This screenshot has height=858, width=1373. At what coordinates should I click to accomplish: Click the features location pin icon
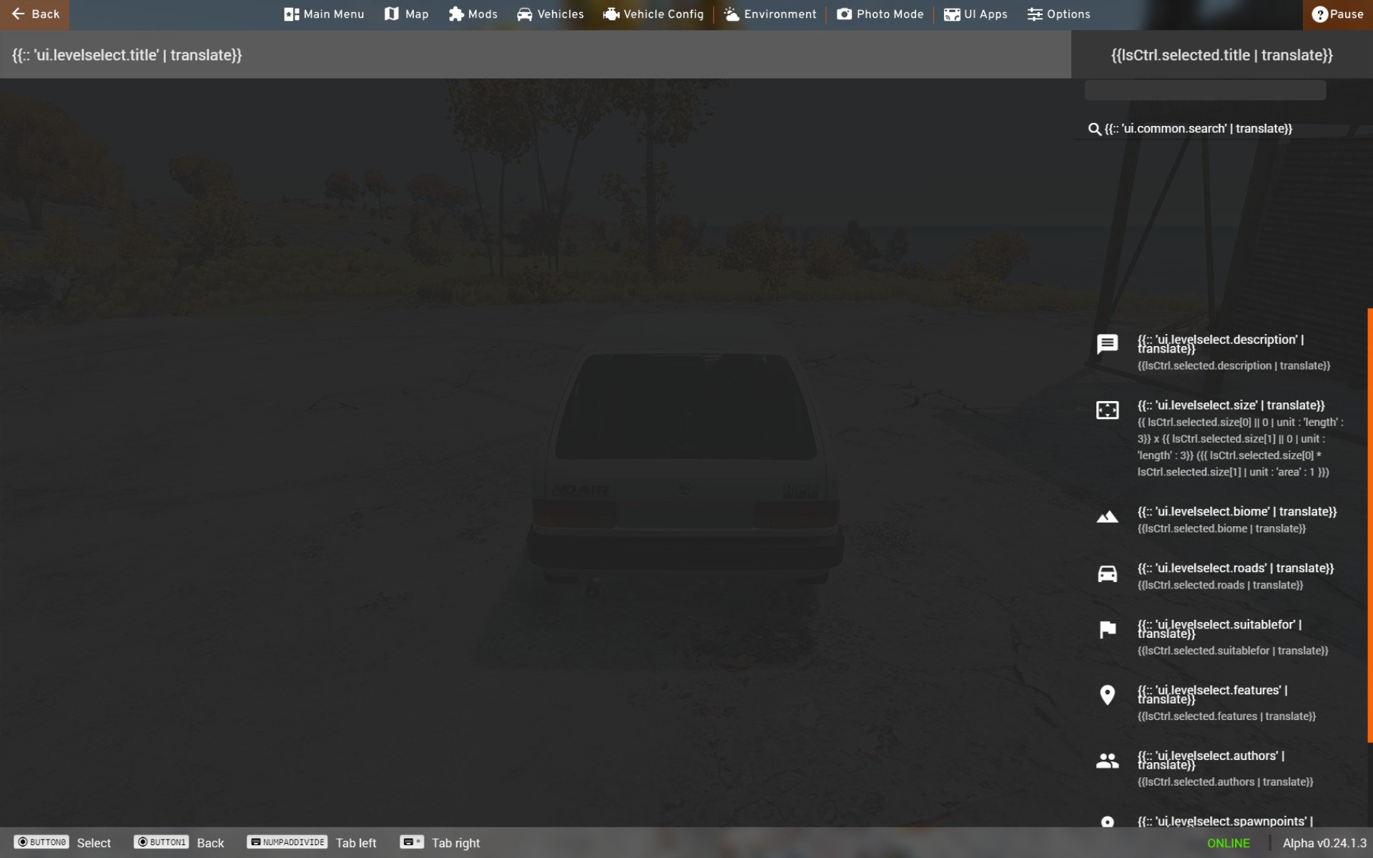[x=1107, y=695]
